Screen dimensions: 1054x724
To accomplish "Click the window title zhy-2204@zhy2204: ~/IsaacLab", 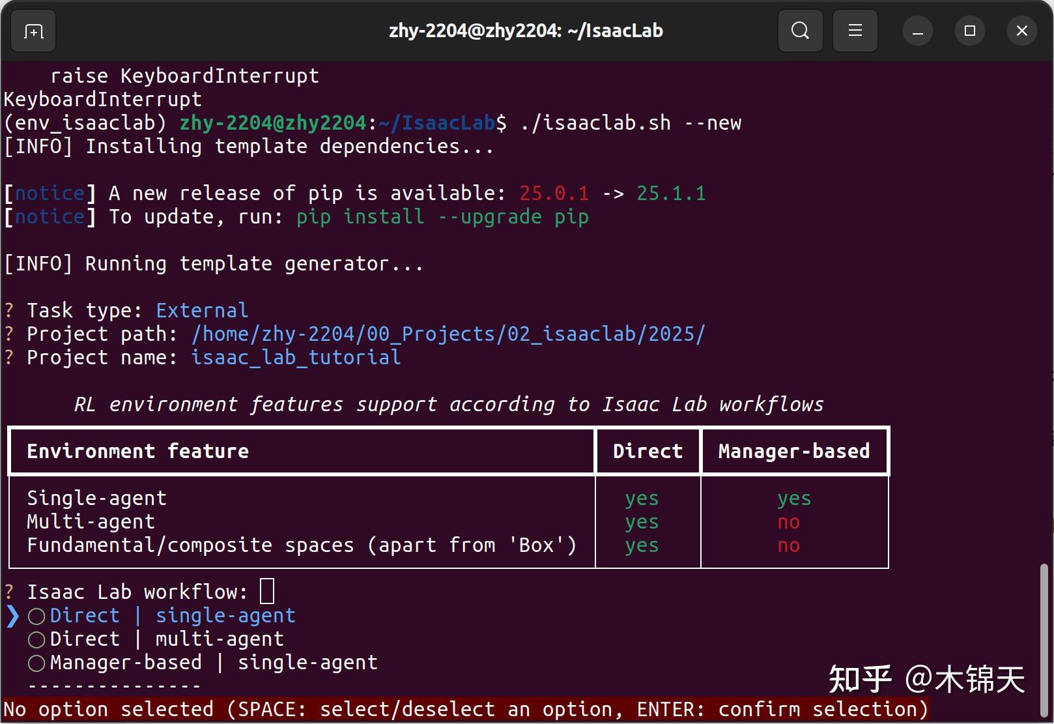I will point(526,30).
